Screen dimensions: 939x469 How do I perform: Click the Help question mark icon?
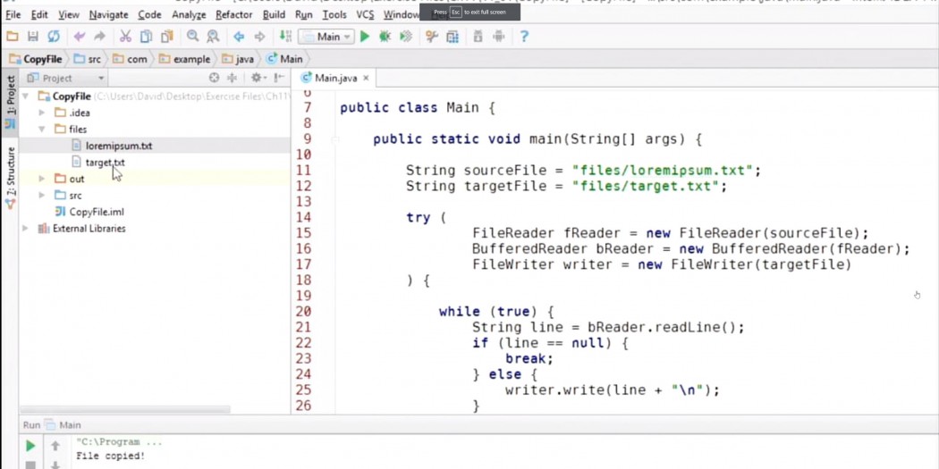(x=524, y=37)
